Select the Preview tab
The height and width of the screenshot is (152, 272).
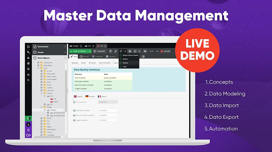coord(84,56)
